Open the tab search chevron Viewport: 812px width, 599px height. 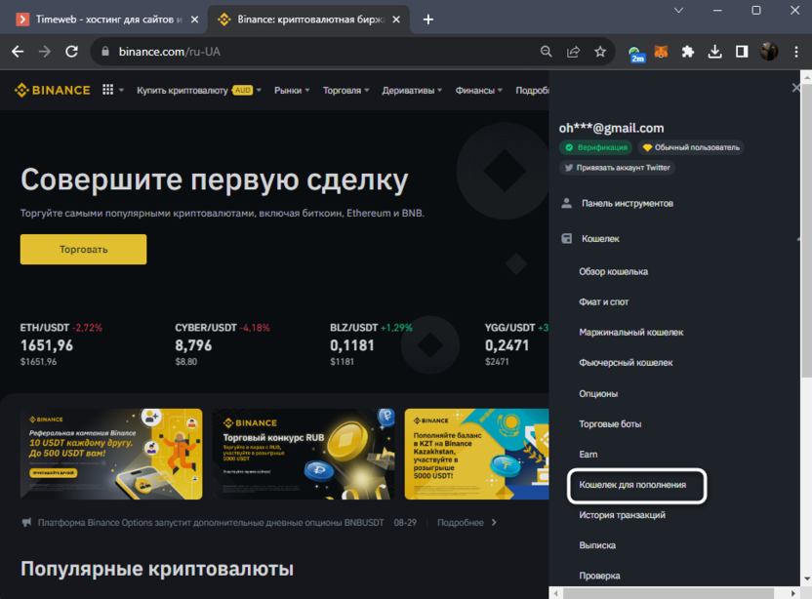[679, 10]
